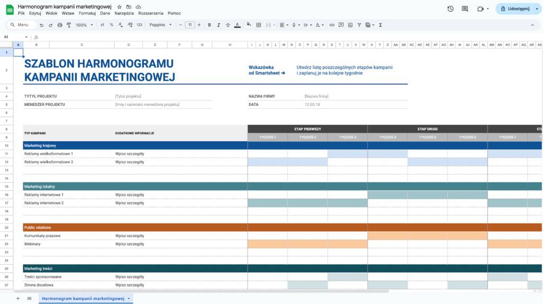The height and width of the screenshot is (304, 543).
Task: Click the Name Box showing A1
Action: click(11, 37)
